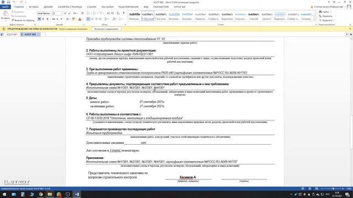This screenshot has width=353, height=198.
Task: Click the Increase indent icon
Action: point(113,13)
